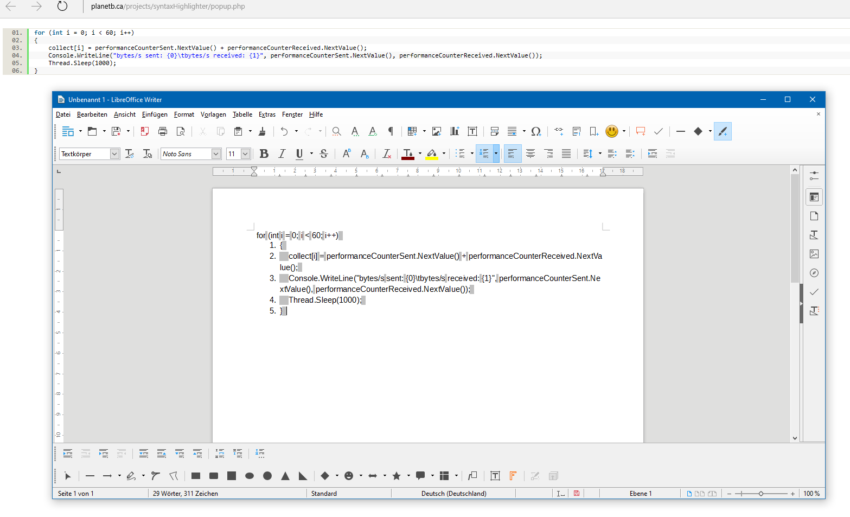850x517 pixels.
Task: Expand the line spacing dropdown arrow
Action: pyautogui.click(x=600, y=154)
